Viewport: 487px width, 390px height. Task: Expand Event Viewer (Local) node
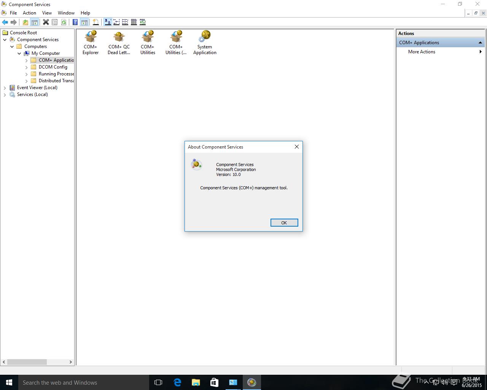tap(5, 88)
